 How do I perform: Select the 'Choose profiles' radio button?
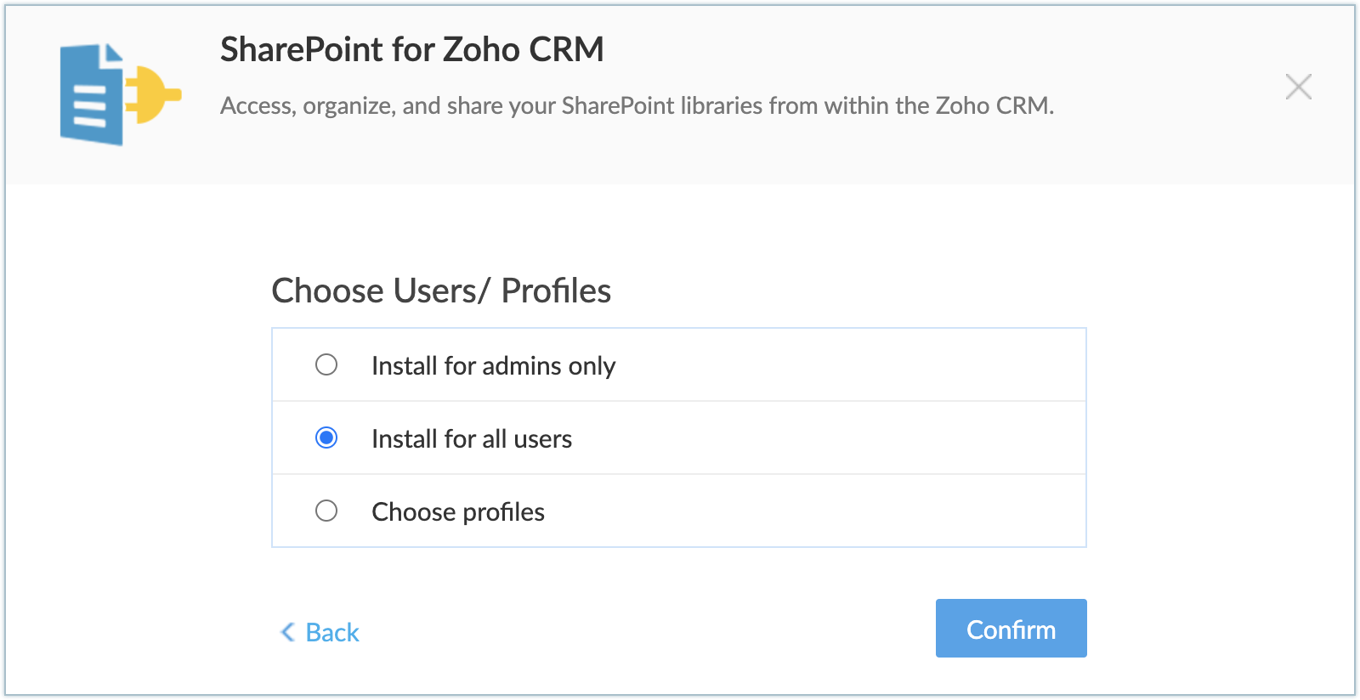326,511
